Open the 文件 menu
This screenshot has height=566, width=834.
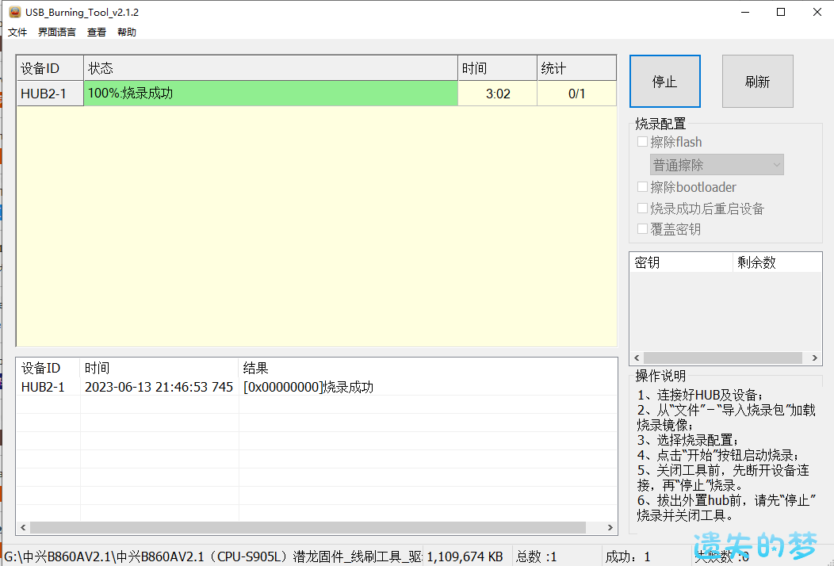[x=17, y=33]
